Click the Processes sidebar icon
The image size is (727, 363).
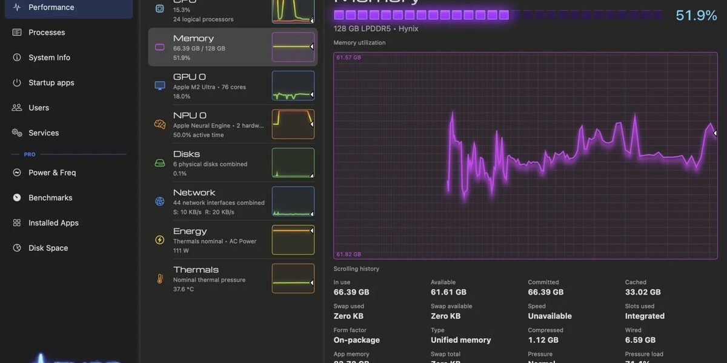(x=17, y=32)
